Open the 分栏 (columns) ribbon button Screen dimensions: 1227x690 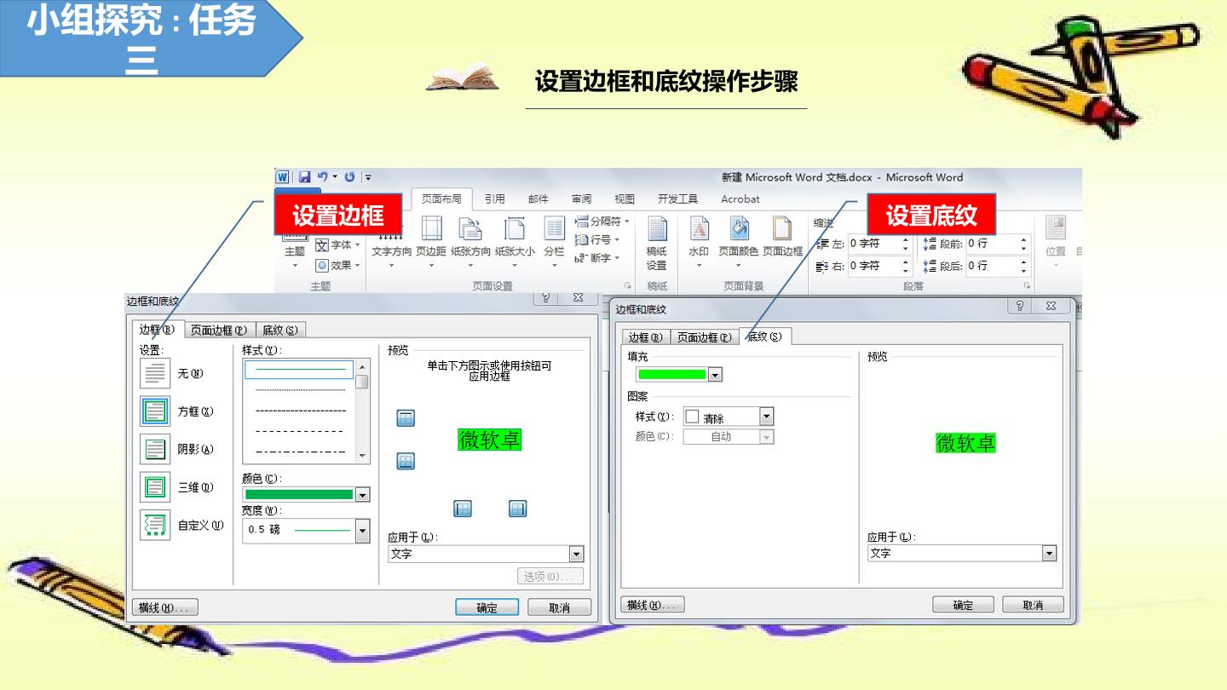click(554, 240)
